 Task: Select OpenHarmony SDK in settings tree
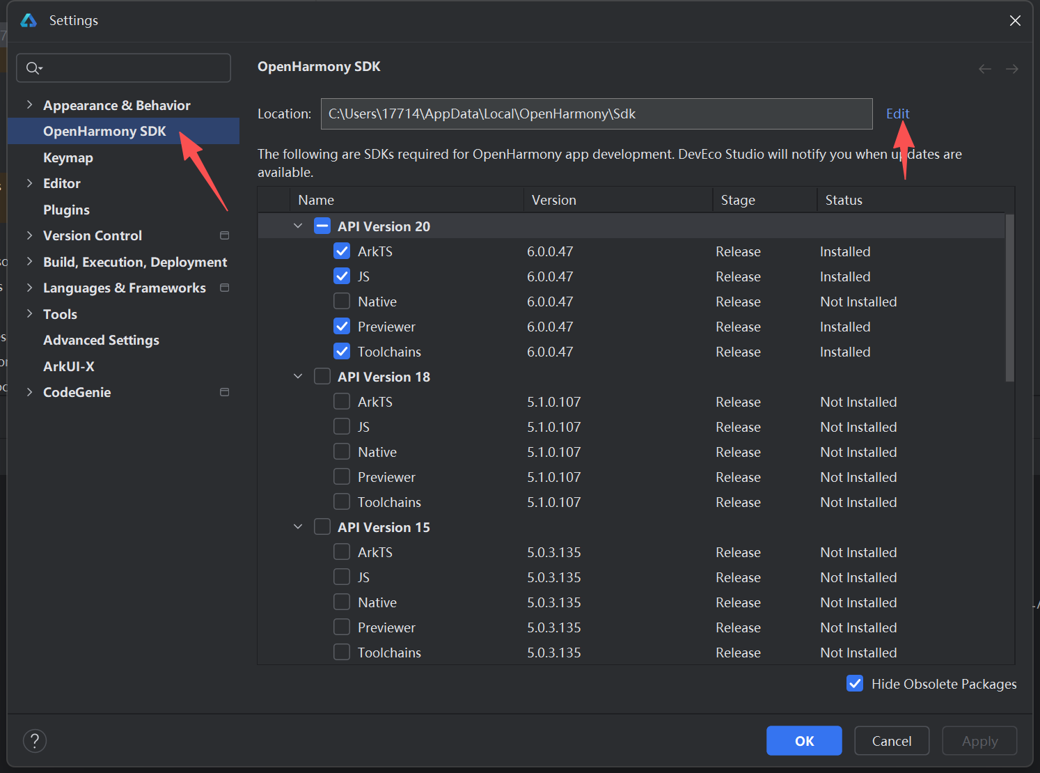[x=123, y=131]
